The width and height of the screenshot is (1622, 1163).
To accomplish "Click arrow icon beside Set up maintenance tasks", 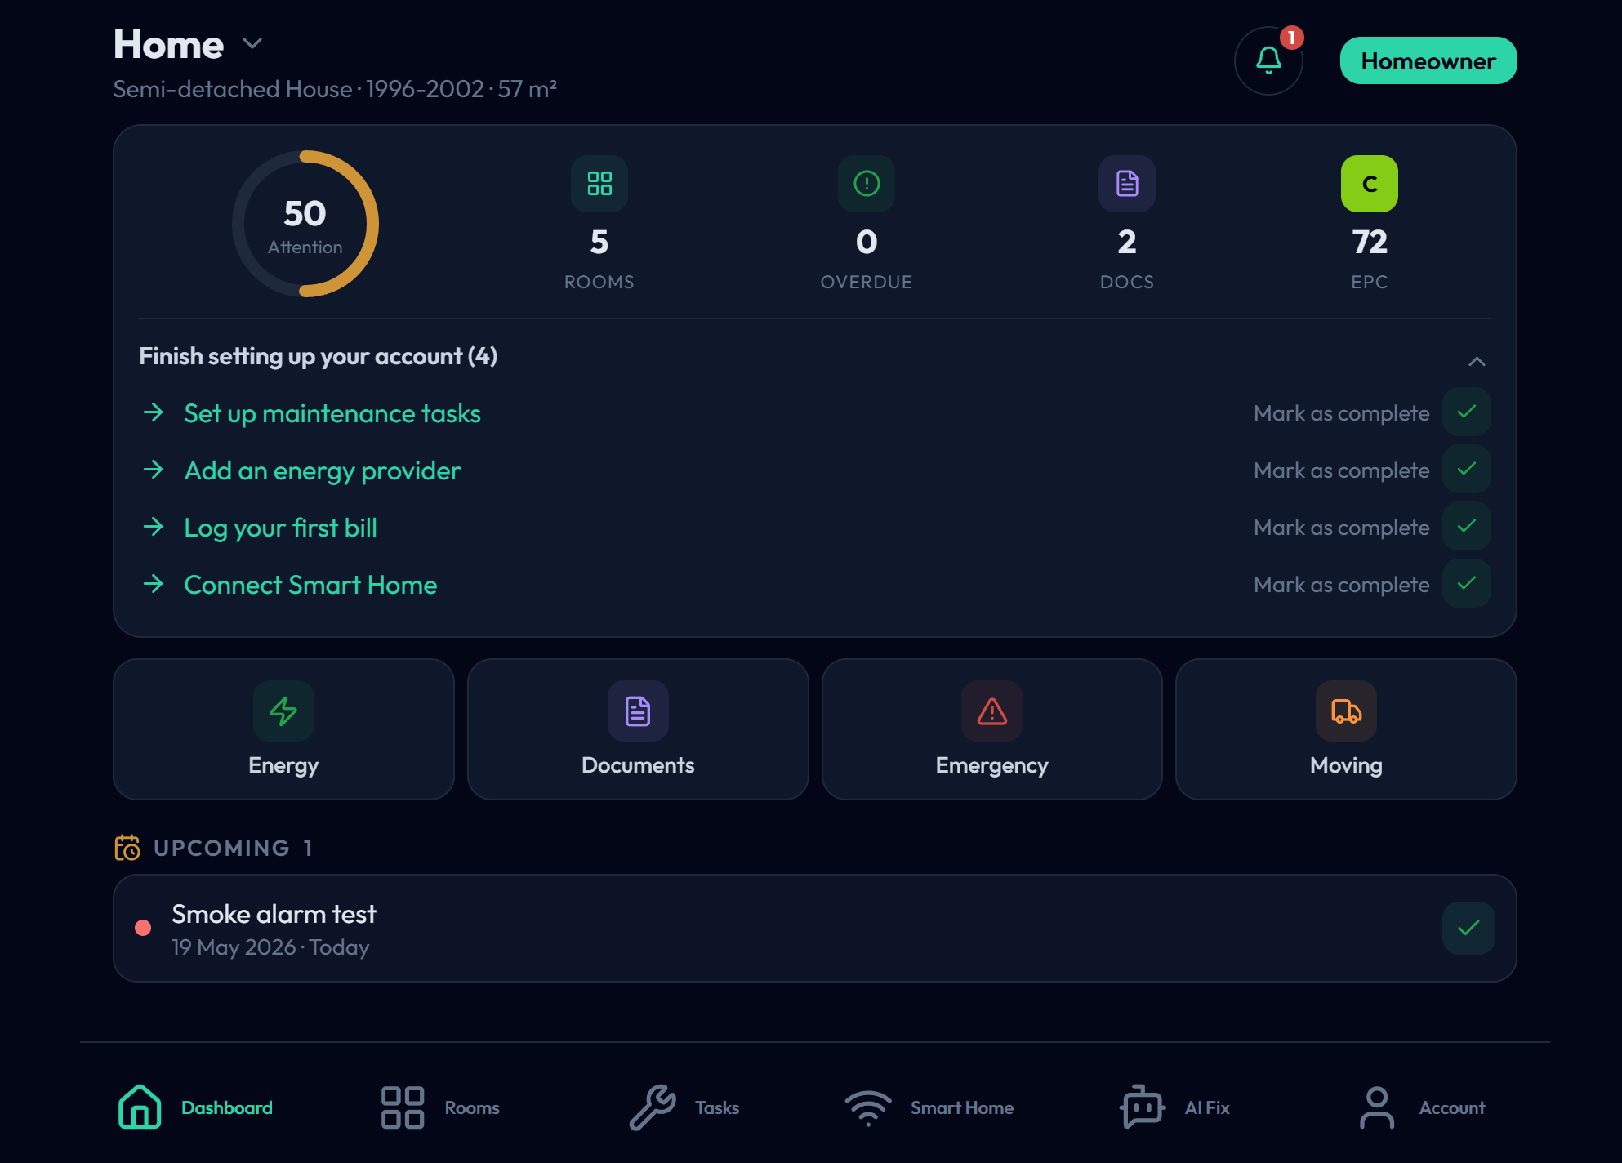I will click(154, 412).
